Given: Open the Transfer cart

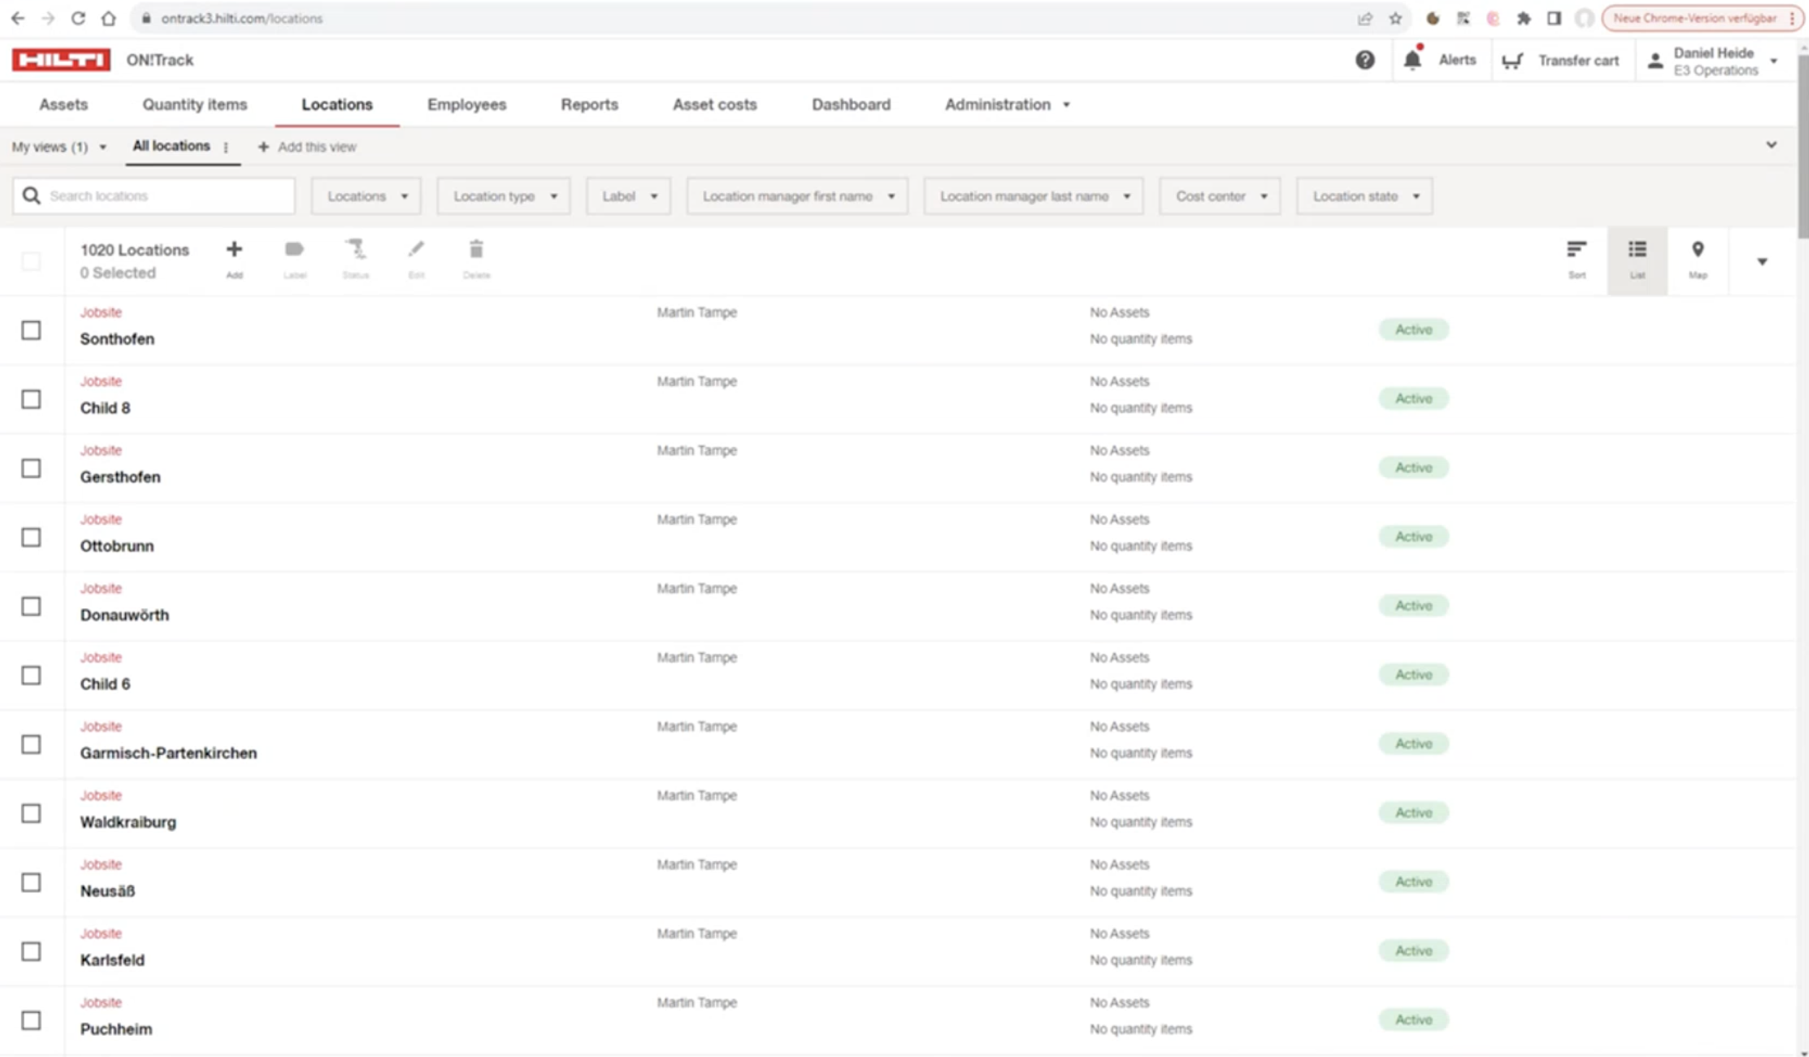Looking at the screenshot, I should pos(1560,61).
